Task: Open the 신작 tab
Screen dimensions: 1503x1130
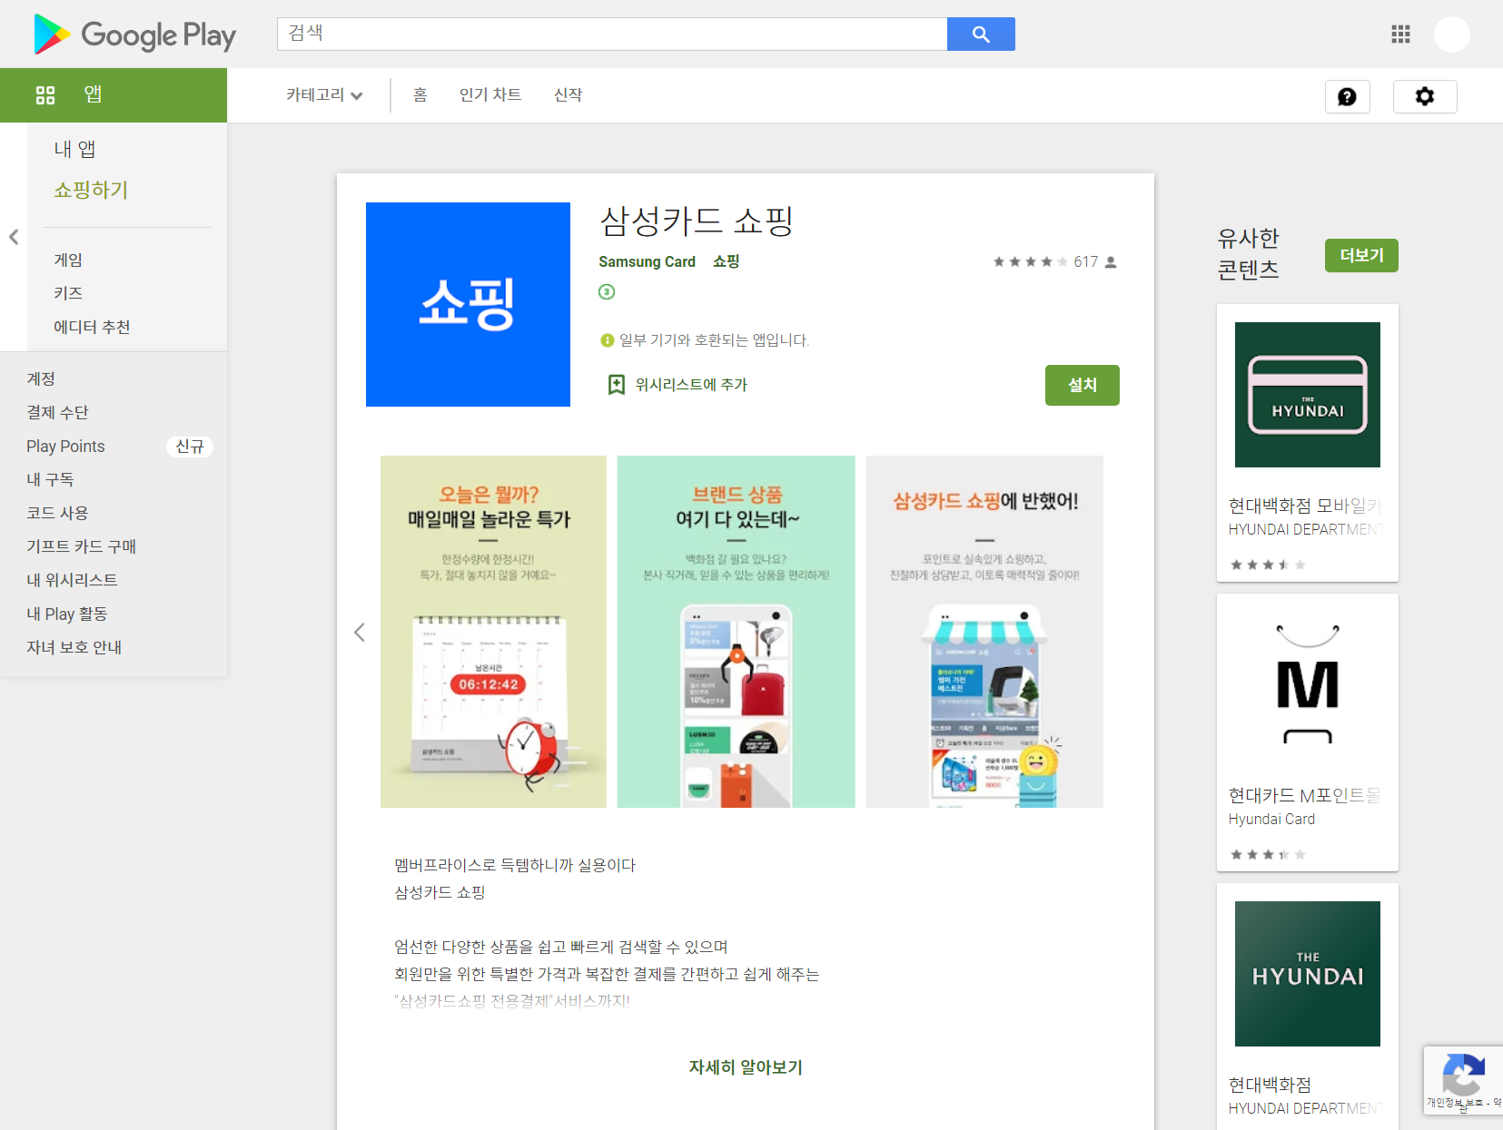Action: [x=569, y=95]
